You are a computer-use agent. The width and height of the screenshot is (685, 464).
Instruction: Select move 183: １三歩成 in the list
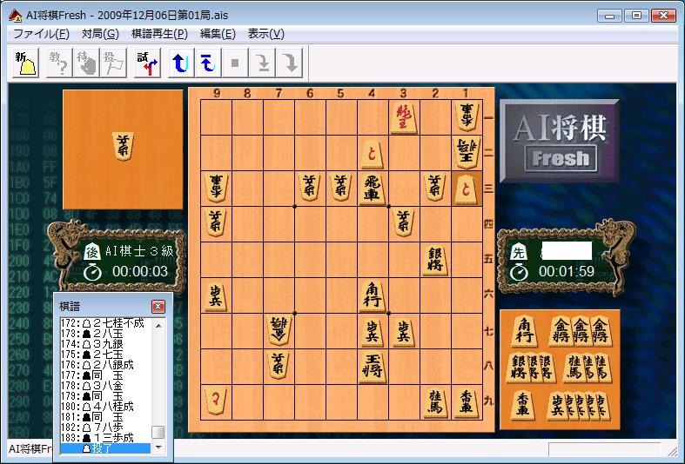coord(105,438)
